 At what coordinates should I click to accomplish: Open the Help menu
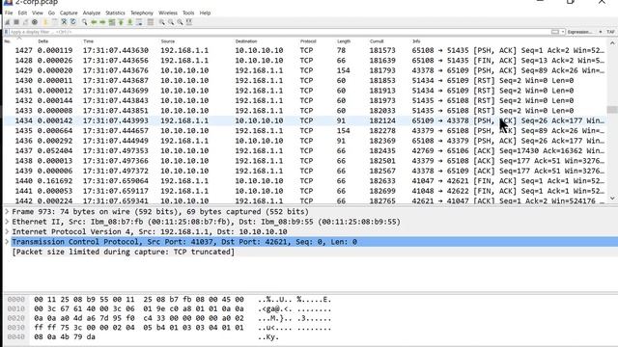[205, 13]
